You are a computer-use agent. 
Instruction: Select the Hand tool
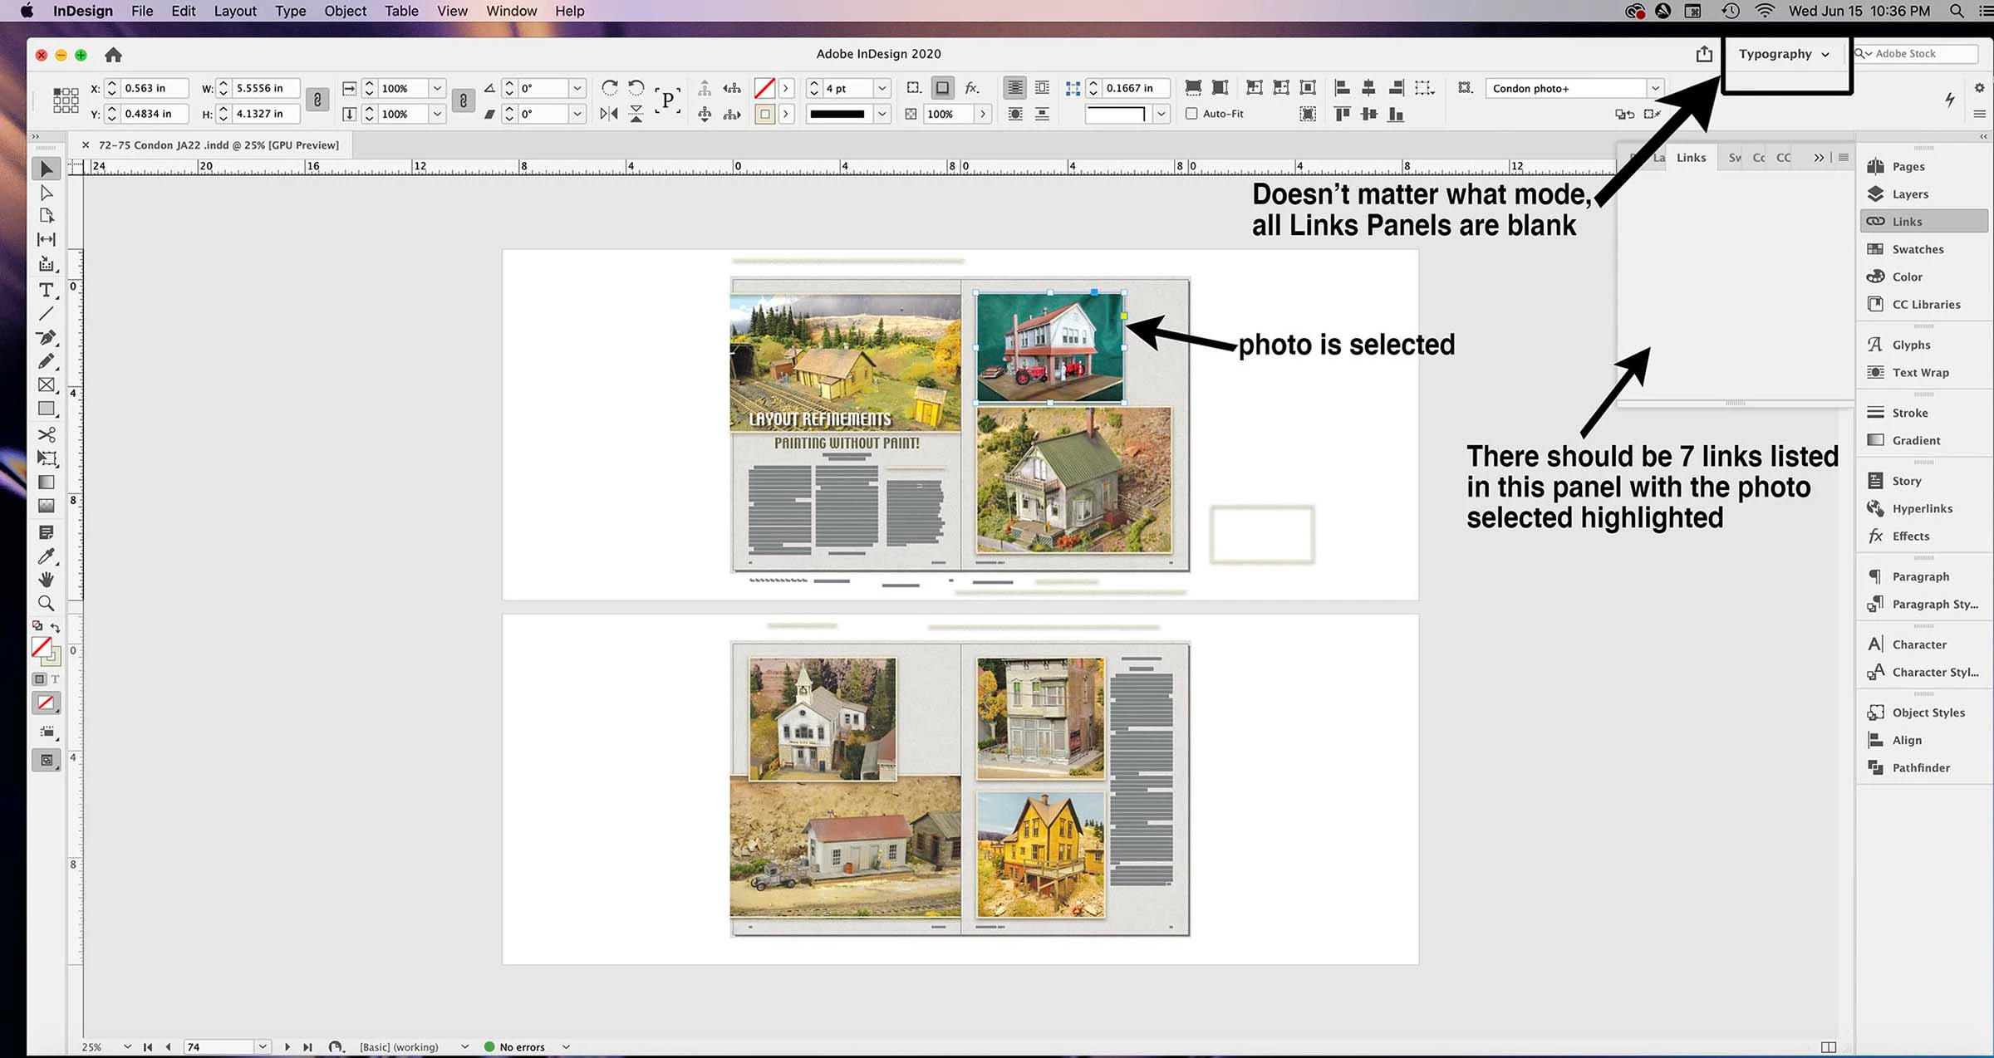coord(46,580)
